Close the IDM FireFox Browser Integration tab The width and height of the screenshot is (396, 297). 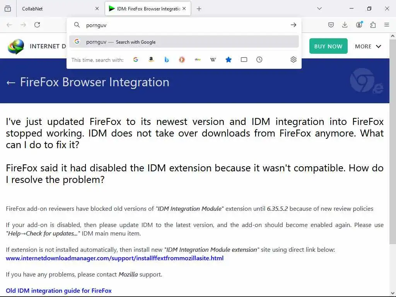184,9
